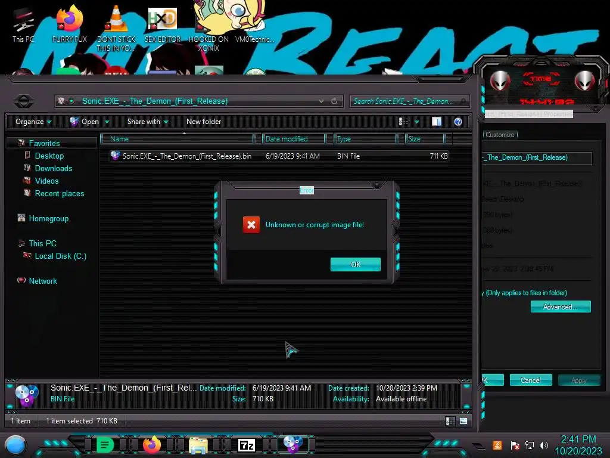The height and width of the screenshot is (458, 610).
Task: Select This PC in navigation pane
Action: pyautogui.click(x=42, y=243)
